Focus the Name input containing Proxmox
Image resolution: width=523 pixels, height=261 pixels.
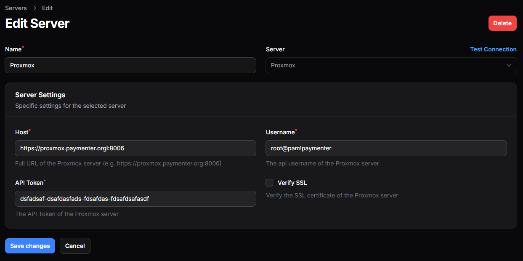(130, 65)
